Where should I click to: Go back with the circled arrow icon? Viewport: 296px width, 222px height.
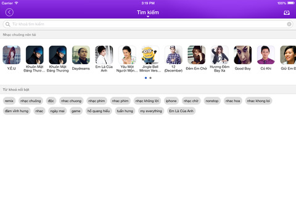point(9,12)
